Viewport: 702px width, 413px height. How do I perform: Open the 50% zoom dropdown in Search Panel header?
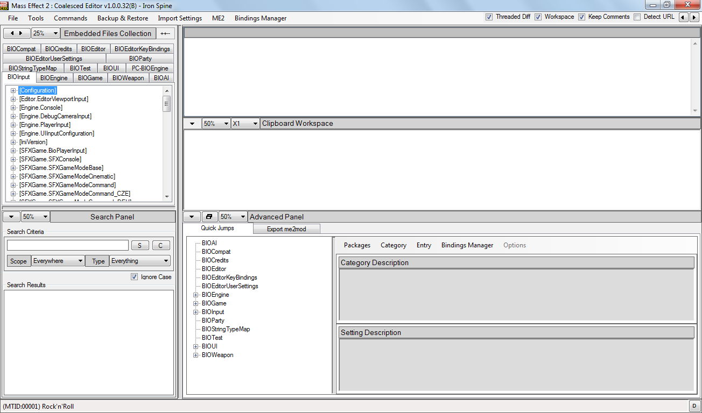(x=36, y=217)
